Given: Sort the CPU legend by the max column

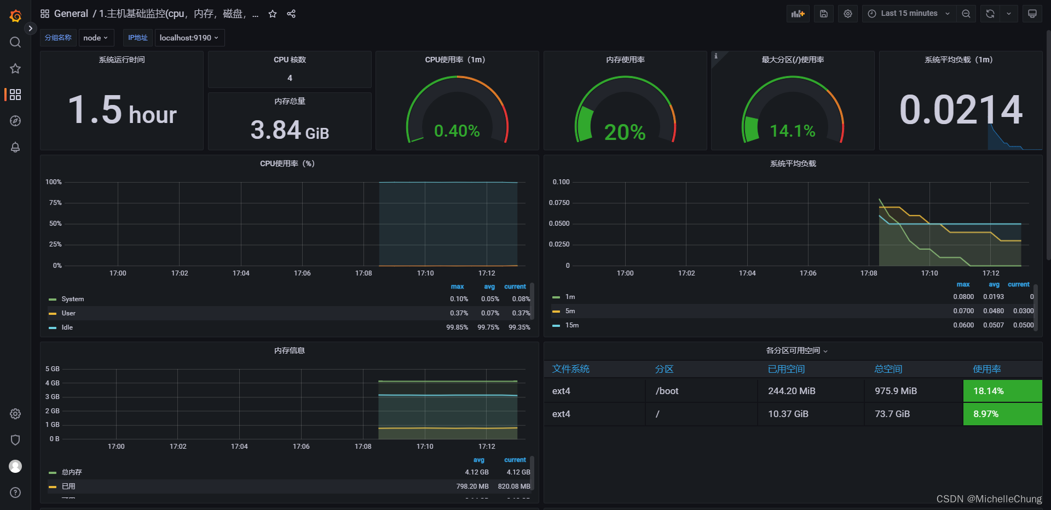Looking at the screenshot, I should [x=457, y=286].
